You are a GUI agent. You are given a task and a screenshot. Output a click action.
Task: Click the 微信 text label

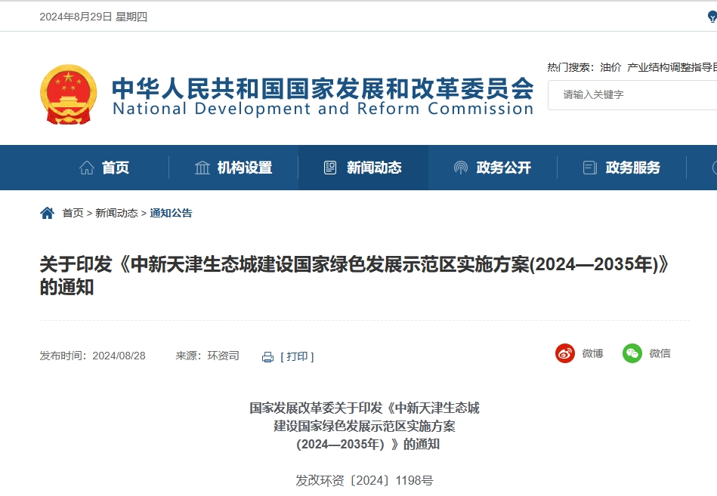tap(660, 353)
